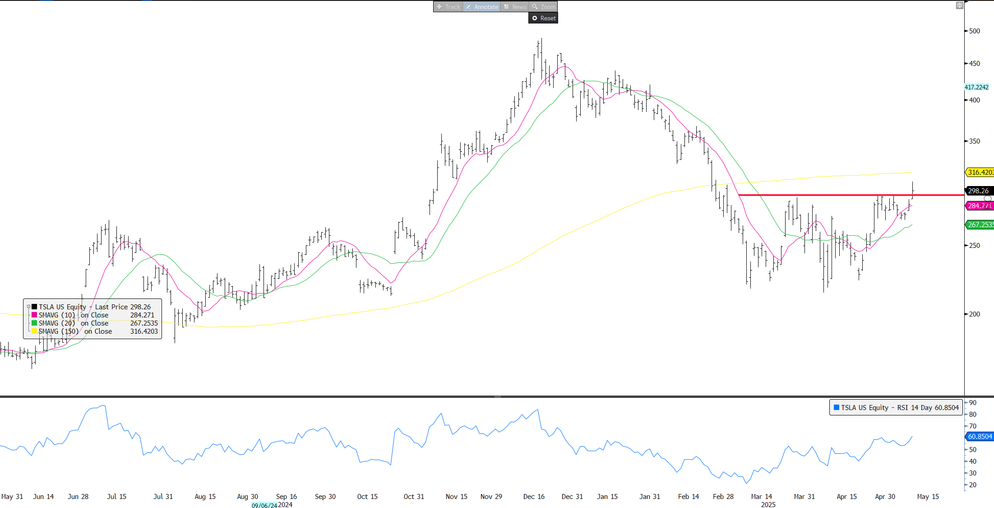Choose the Zoom magnifier tool
This screenshot has height=508, width=994.
543,7
